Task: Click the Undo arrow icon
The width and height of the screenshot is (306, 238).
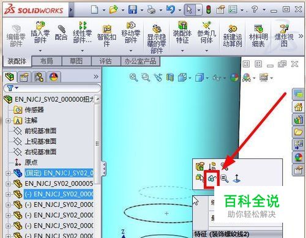Action: 171,9
